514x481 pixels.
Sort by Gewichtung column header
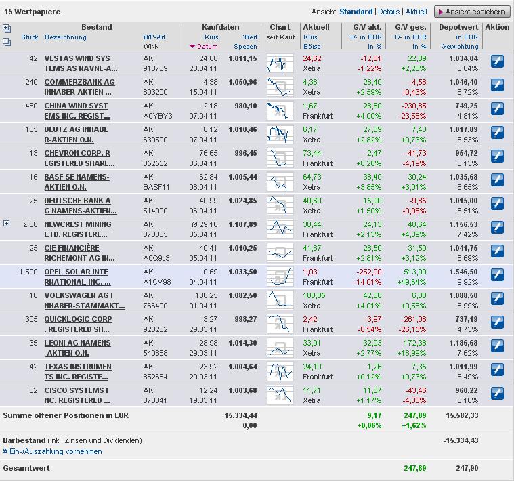point(460,47)
